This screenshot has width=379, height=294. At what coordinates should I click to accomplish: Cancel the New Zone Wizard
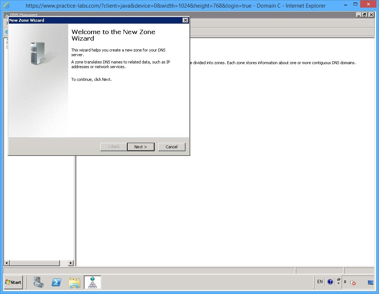pos(171,147)
